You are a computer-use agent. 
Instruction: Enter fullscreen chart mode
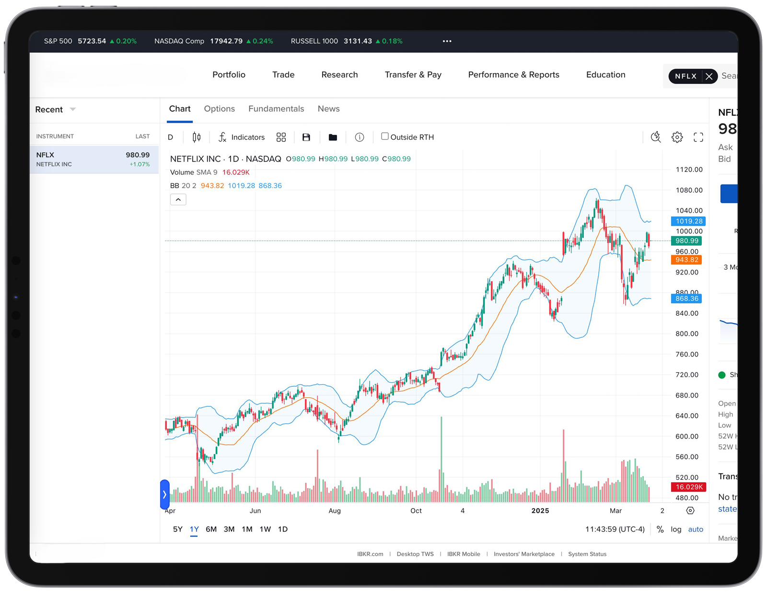pyautogui.click(x=698, y=137)
